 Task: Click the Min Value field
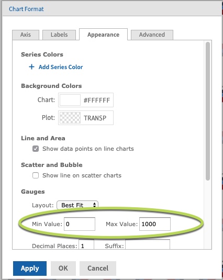tap(80, 224)
